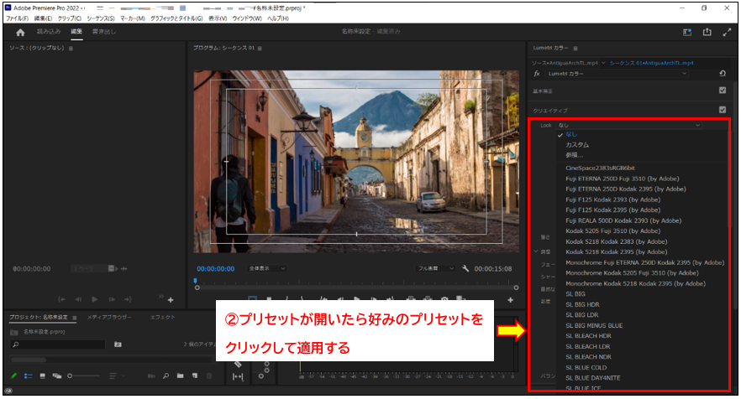Toggle the fx bypass icon in Lumetri panel
741x399 pixels.
coord(537,74)
